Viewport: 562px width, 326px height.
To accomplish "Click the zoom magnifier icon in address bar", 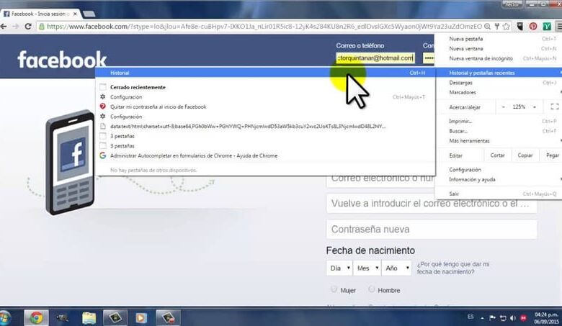I will tap(488, 27).
